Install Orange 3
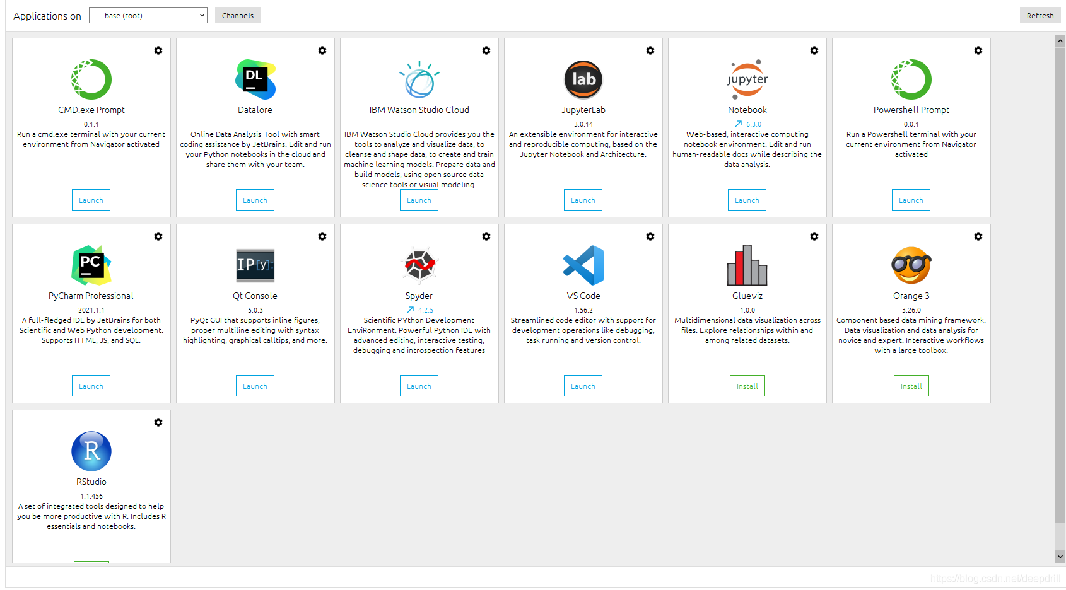Image resolution: width=1066 pixels, height=590 pixels. pos(911,386)
